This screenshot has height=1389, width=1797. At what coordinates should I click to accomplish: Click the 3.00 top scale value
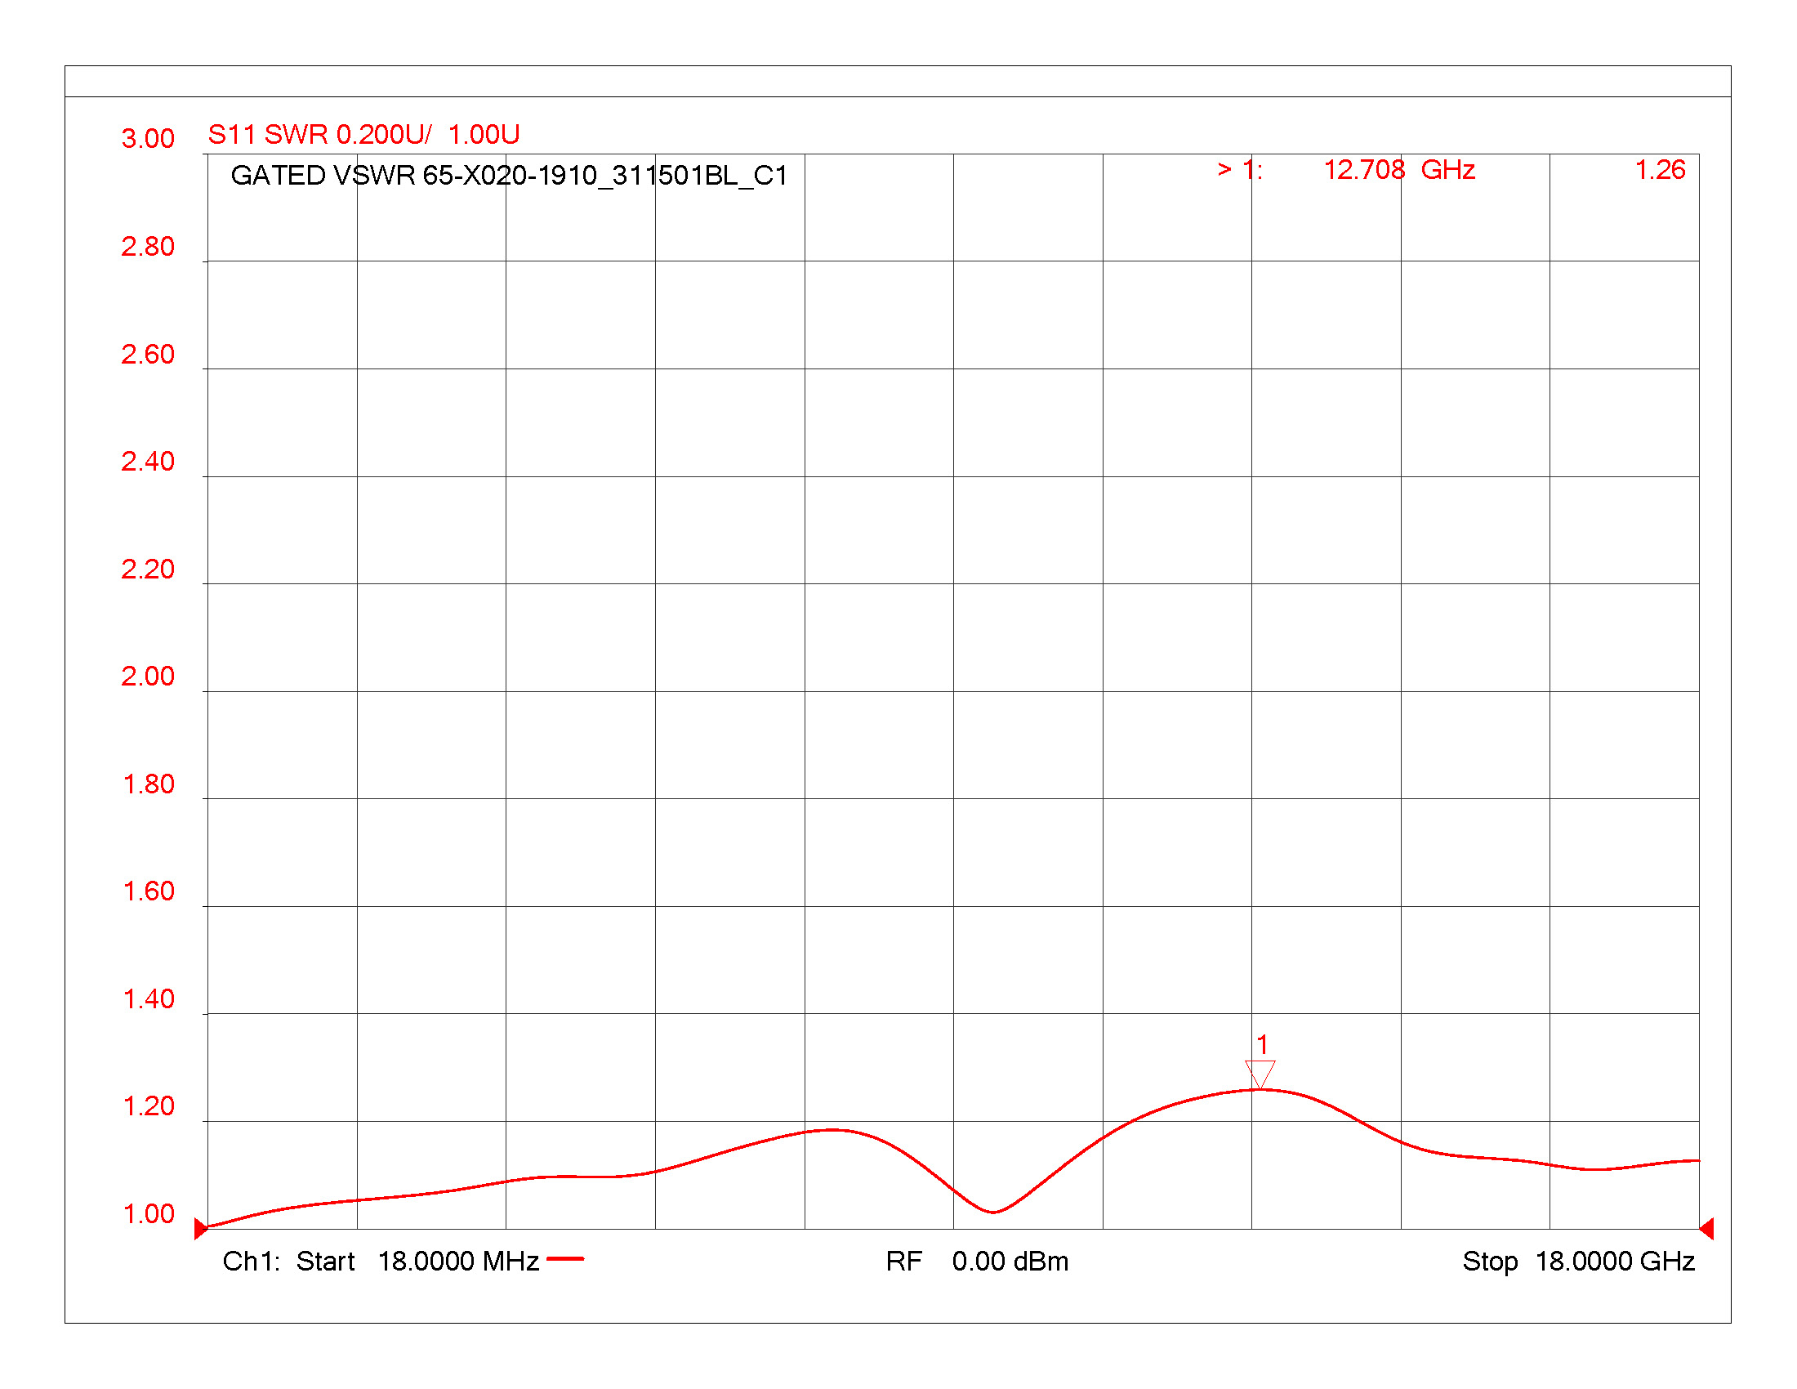(148, 138)
